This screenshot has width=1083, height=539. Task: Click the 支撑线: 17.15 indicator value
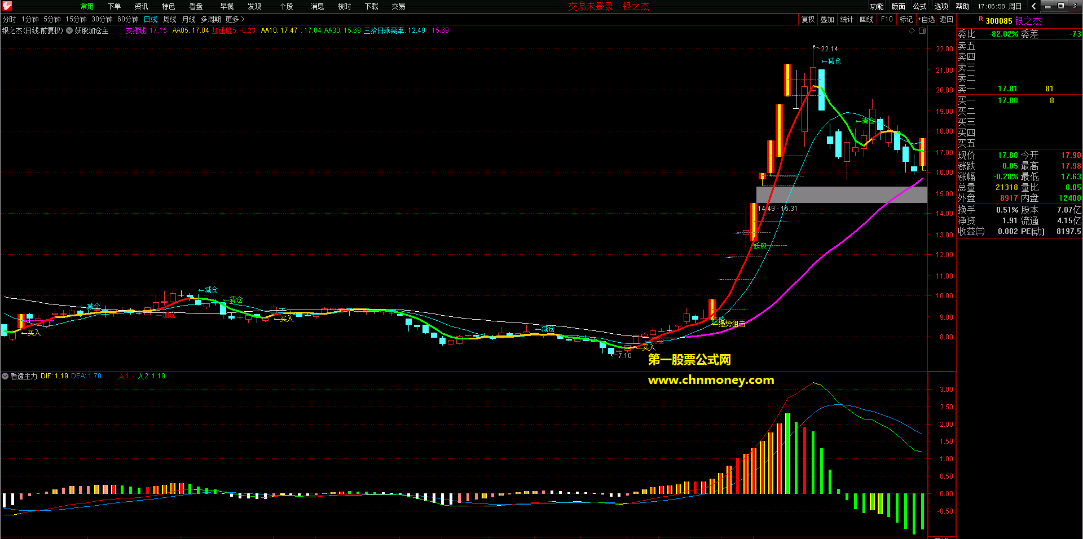point(146,30)
